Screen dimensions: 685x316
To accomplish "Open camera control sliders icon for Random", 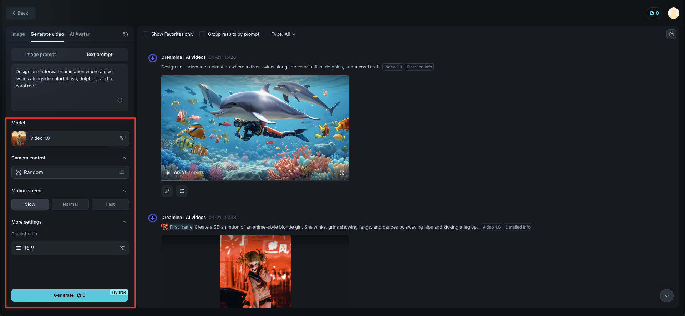I will (x=122, y=172).
